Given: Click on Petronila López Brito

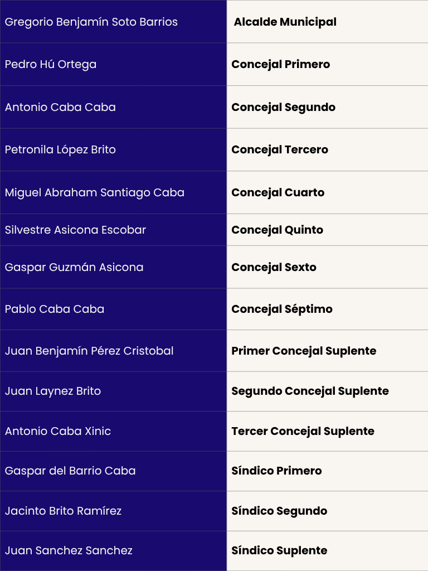Looking at the screenshot, I should pyautogui.click(x=60, y=150).
